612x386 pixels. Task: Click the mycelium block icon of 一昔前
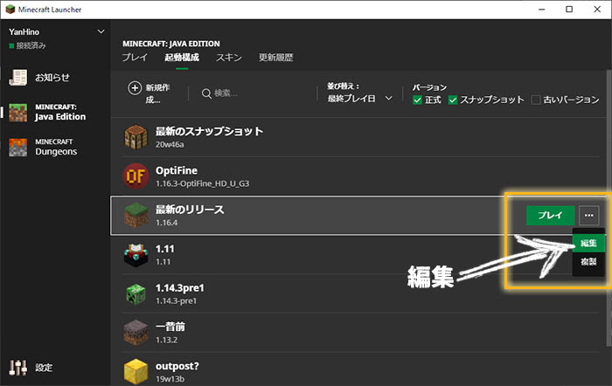click(136, 333)
